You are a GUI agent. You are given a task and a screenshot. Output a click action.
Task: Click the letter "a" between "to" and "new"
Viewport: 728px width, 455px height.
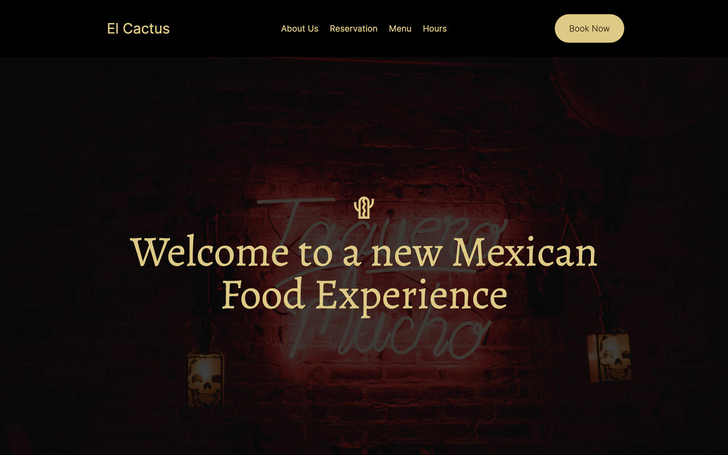(x=352, y=255)
